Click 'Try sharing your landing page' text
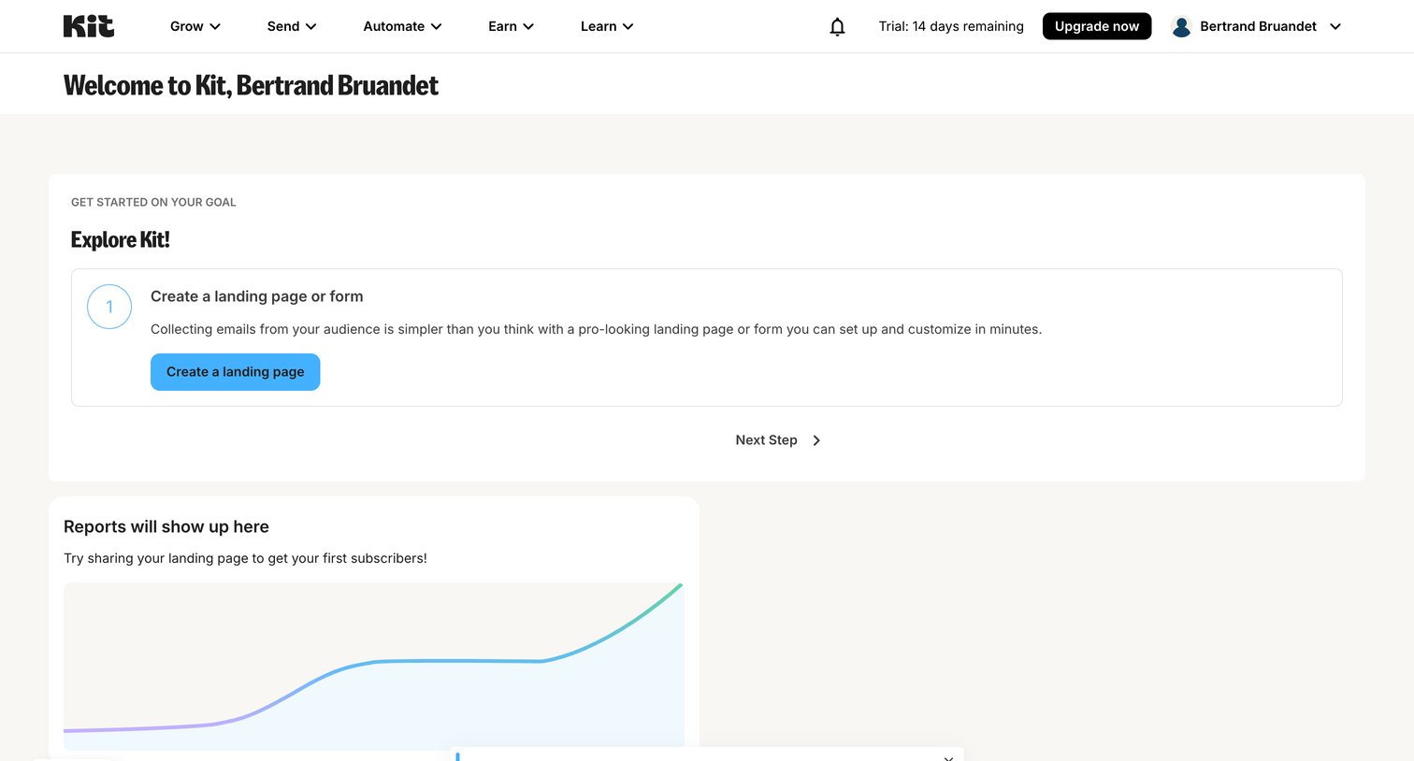 (x=245, y=558)
